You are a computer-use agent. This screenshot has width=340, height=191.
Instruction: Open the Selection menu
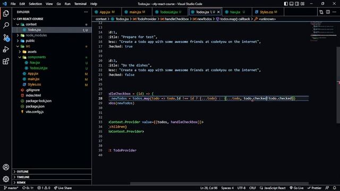36,4
